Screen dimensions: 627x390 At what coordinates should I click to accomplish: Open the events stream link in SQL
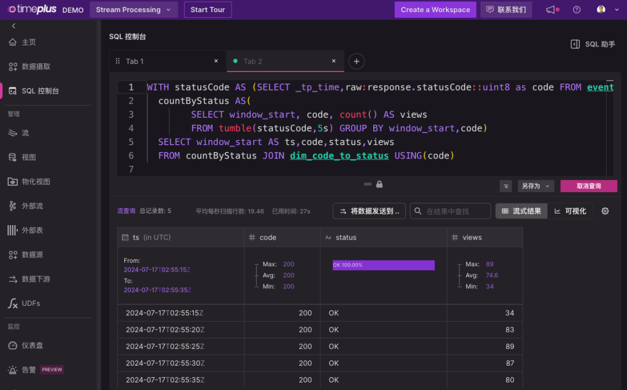(600, 87)
